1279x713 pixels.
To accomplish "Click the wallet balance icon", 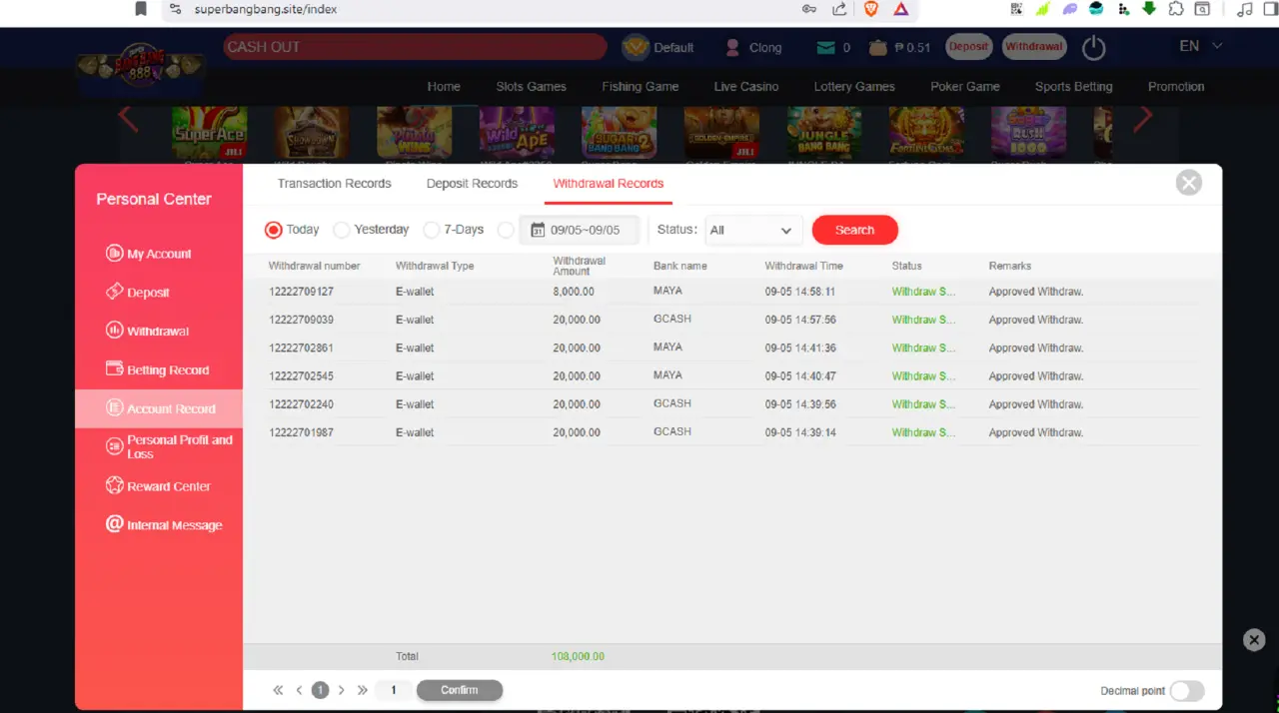I will [x=878, y=47].
